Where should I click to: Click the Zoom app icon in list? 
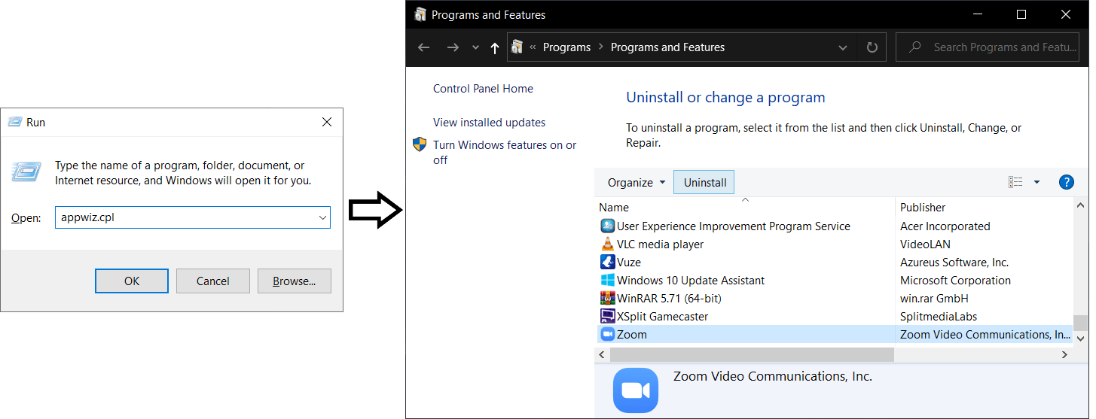pyautogui.click(x=607, y=334)
